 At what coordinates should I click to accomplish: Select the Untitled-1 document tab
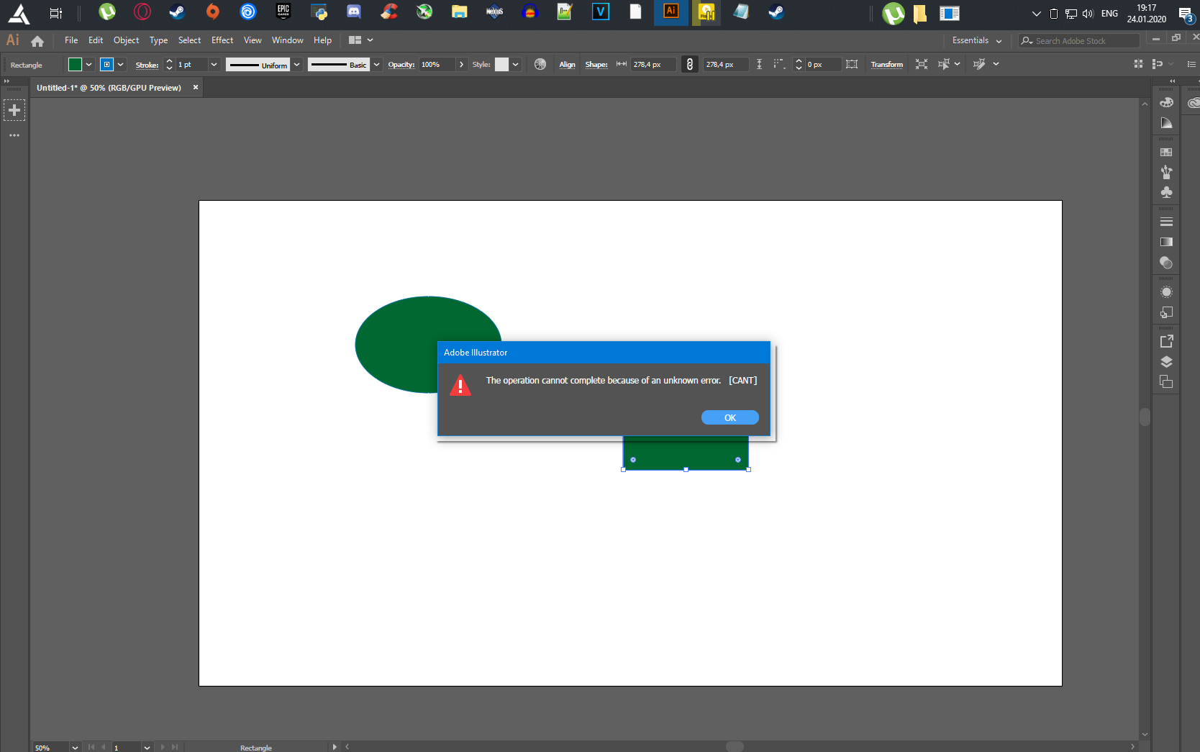click(x=109, y=88)
